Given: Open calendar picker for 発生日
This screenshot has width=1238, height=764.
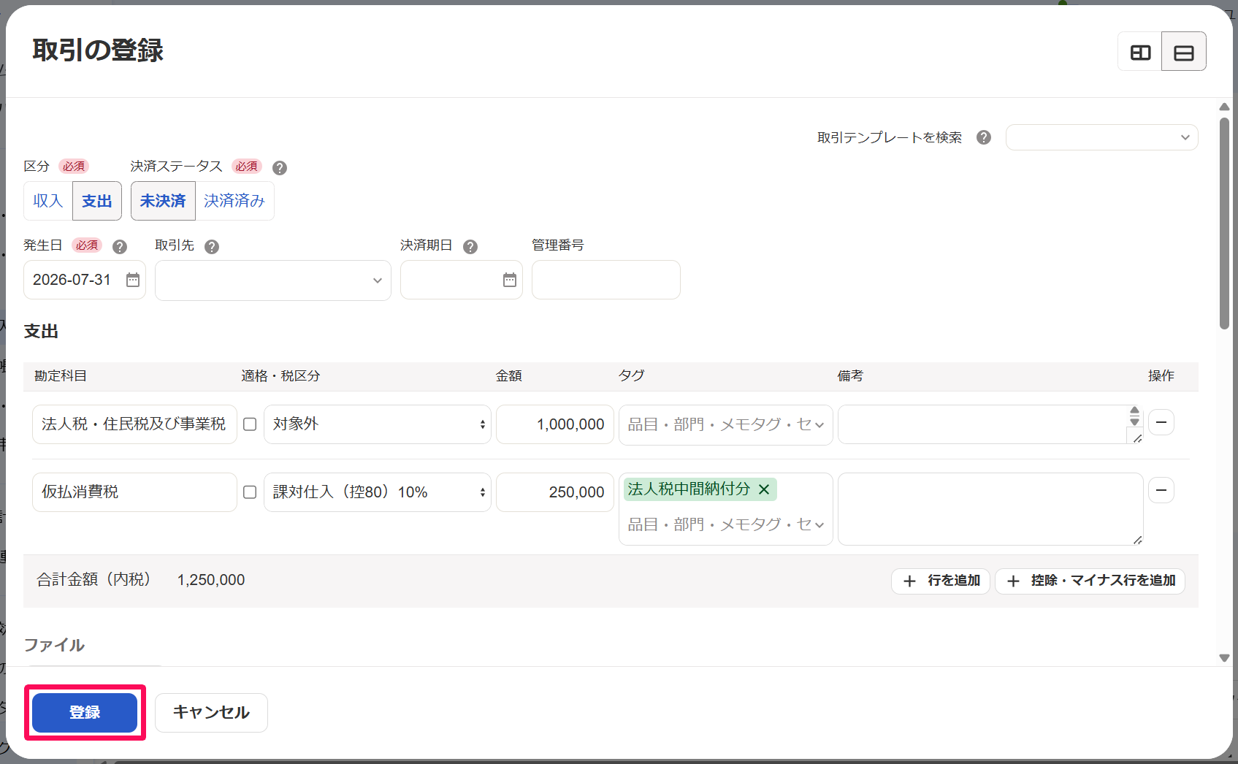Looking at the screenshot, I should tap(133, 280).
